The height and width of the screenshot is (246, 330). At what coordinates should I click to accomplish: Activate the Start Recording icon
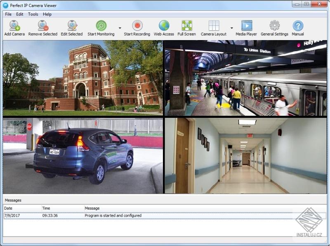pyautogui.click(x=136, y=26)
